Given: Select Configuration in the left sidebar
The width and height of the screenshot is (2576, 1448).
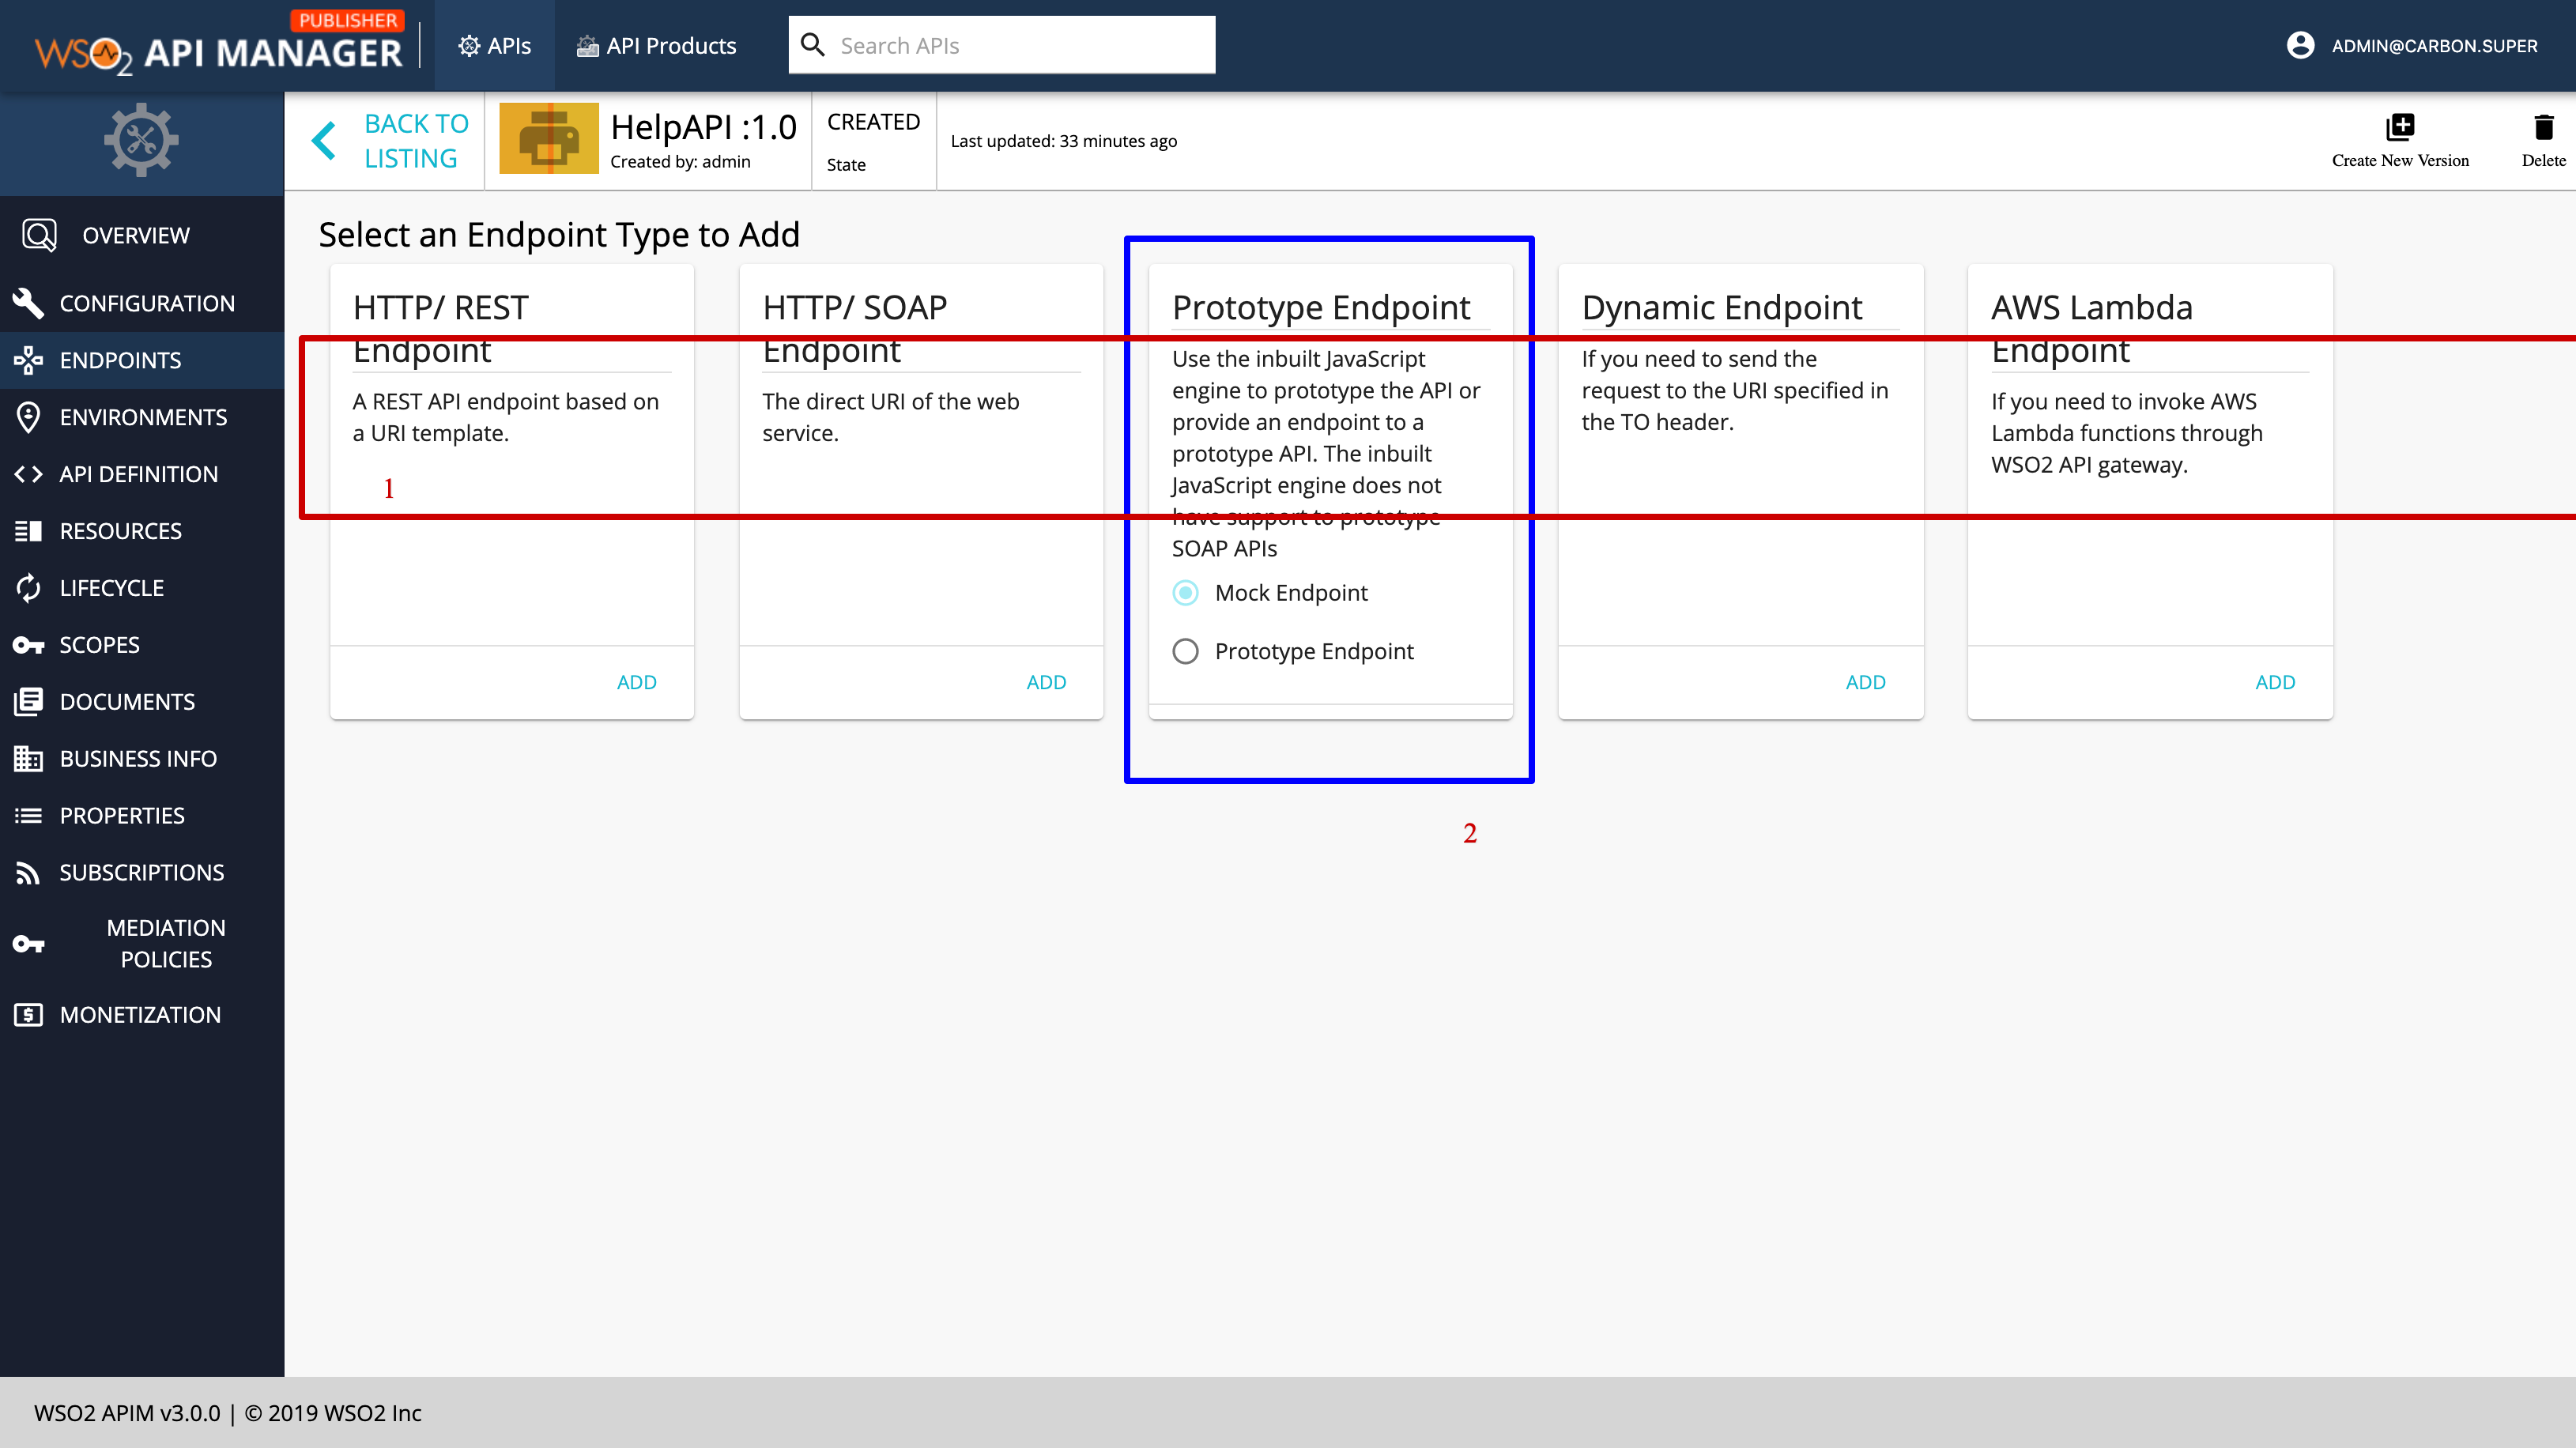Looking at the screenshot, I should [147, 302].
